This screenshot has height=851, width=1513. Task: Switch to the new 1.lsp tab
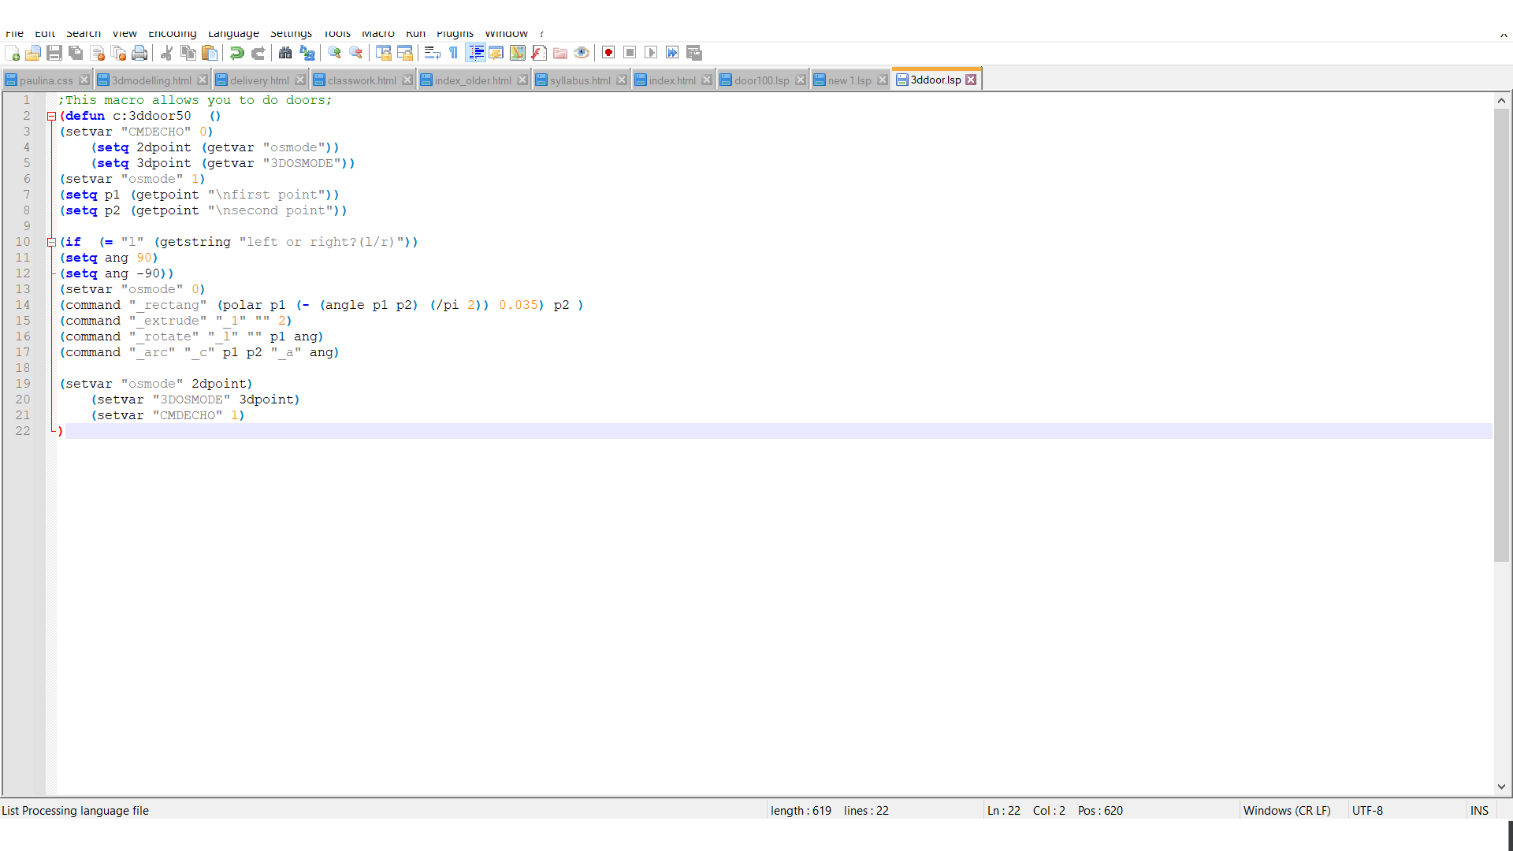[849, 80]
